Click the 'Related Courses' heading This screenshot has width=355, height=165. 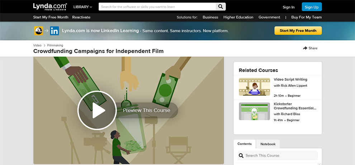coord(258,70)
